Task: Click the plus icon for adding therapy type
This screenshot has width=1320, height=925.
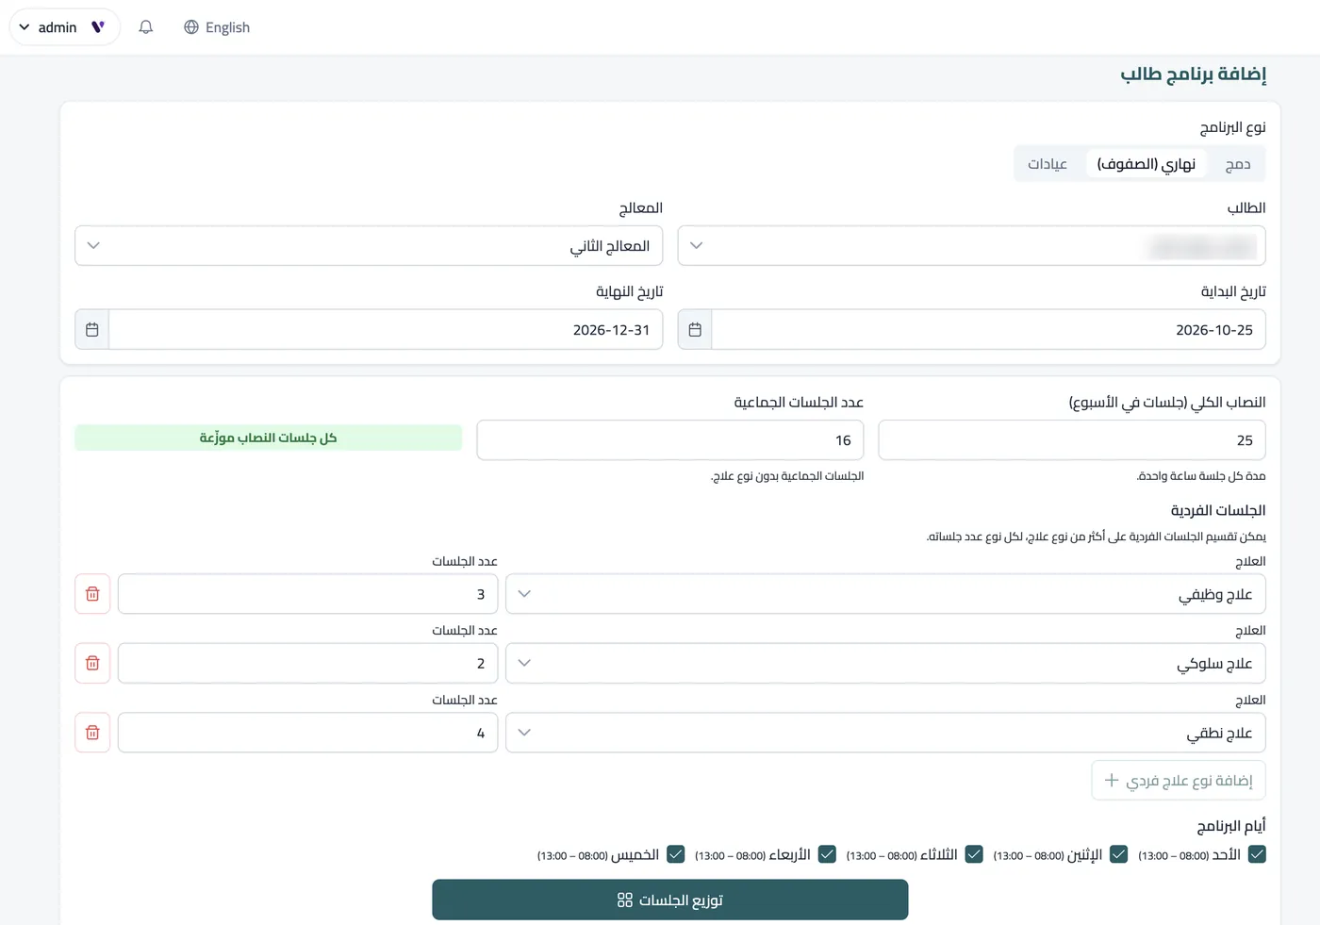Action: [1112, 780]
